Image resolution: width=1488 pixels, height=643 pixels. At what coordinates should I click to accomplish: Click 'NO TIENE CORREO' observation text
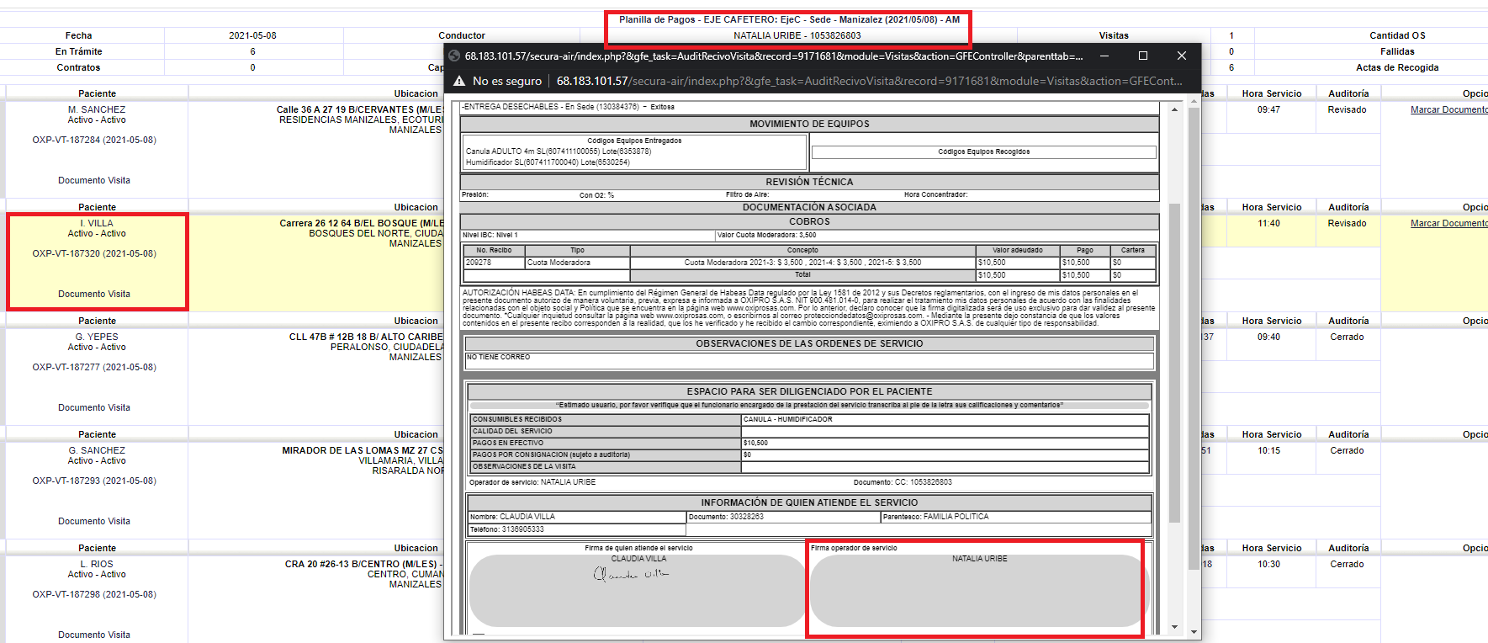pyautogui.click(x=498, y=357)
